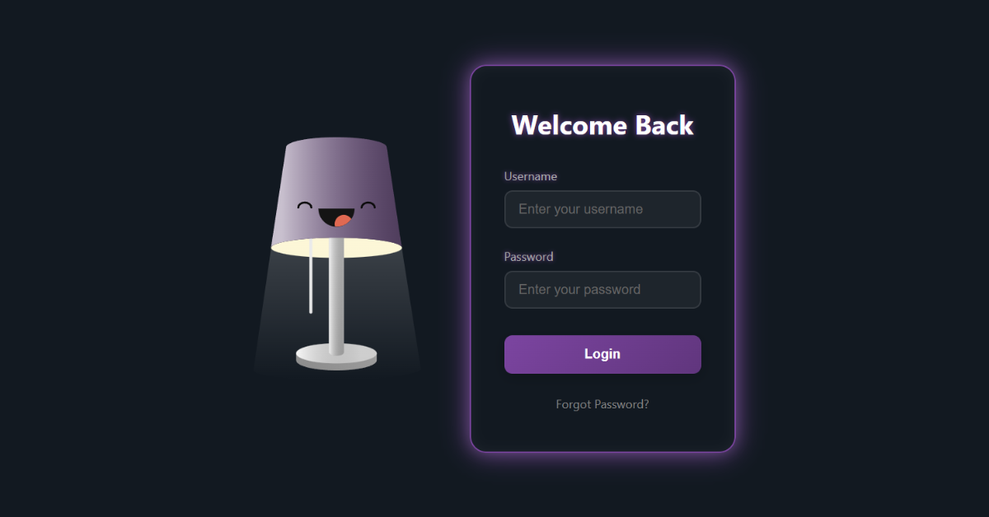Click the placeholder text Enter your username

pyautogui.click(x=580, y=209)
